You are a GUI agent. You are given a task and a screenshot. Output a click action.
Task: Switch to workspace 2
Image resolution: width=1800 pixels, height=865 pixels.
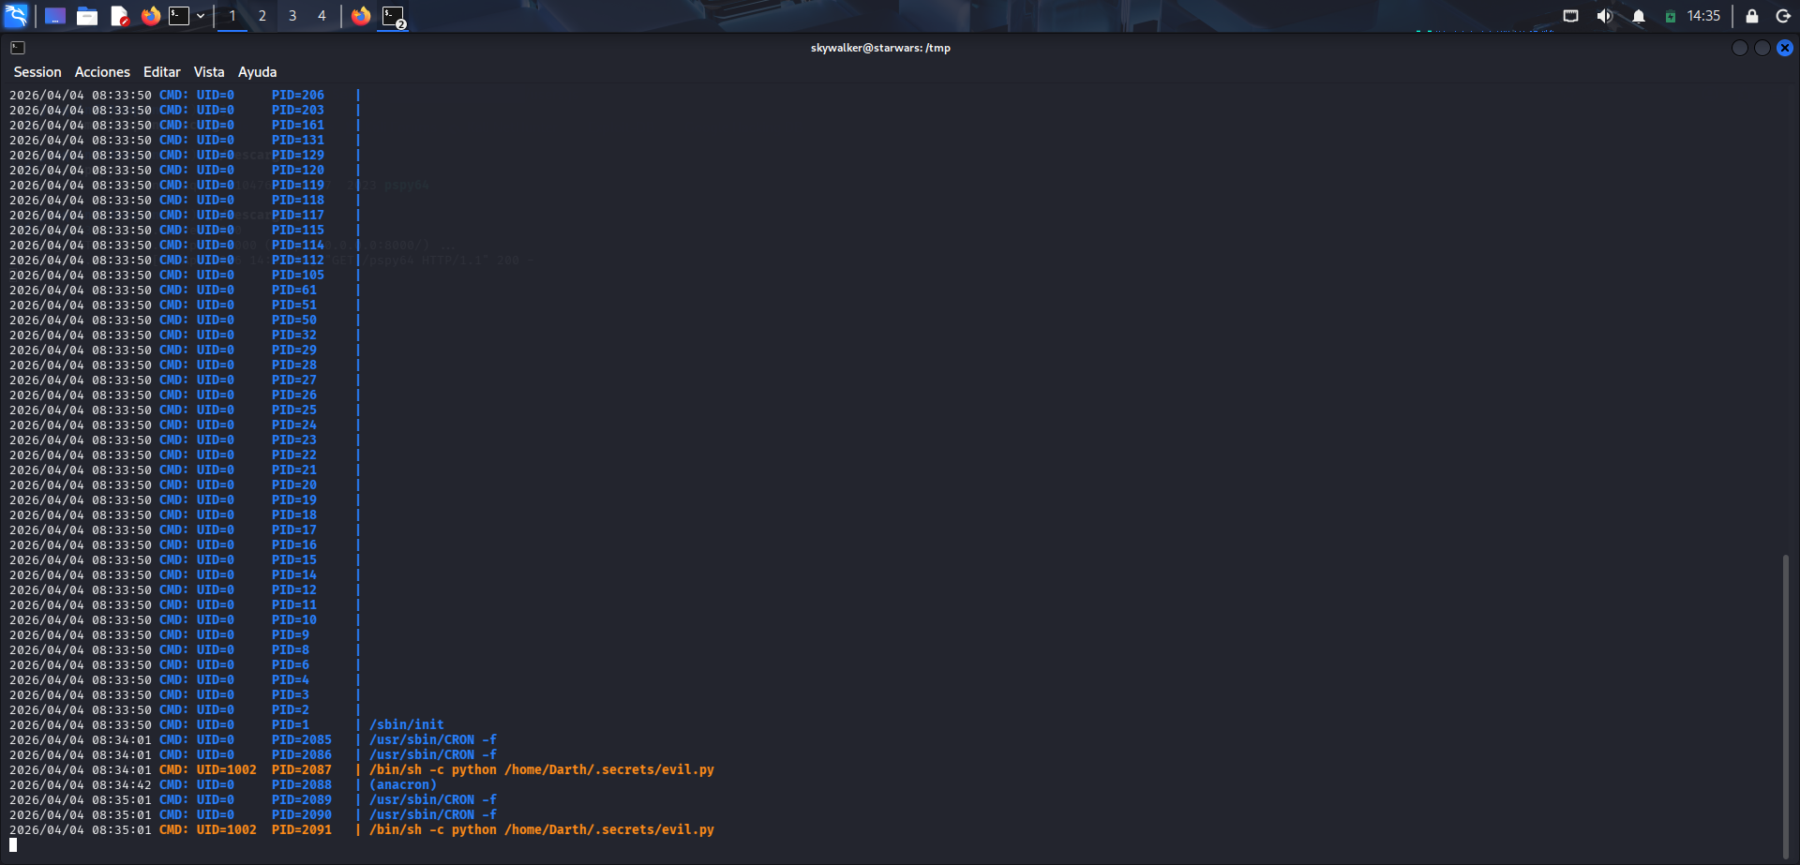pyautogui.click(x=262, y=16)
